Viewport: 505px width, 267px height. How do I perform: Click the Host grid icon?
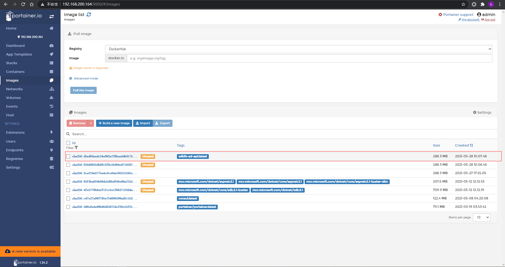coord(52,115)
